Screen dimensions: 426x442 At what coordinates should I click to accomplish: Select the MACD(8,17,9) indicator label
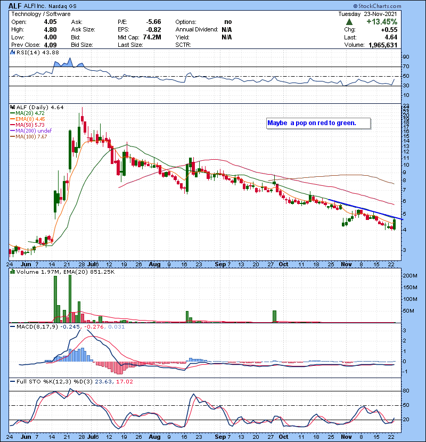coord(37,327)
